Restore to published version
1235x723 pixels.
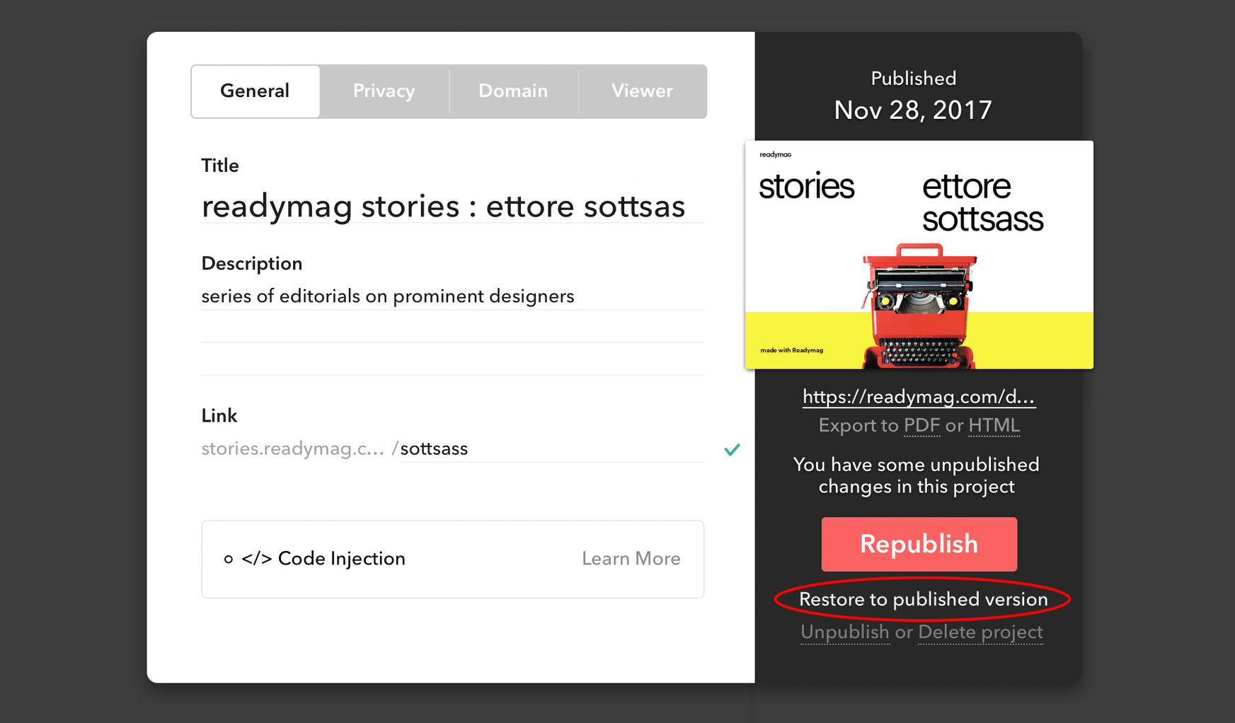[x=923, y=599]
